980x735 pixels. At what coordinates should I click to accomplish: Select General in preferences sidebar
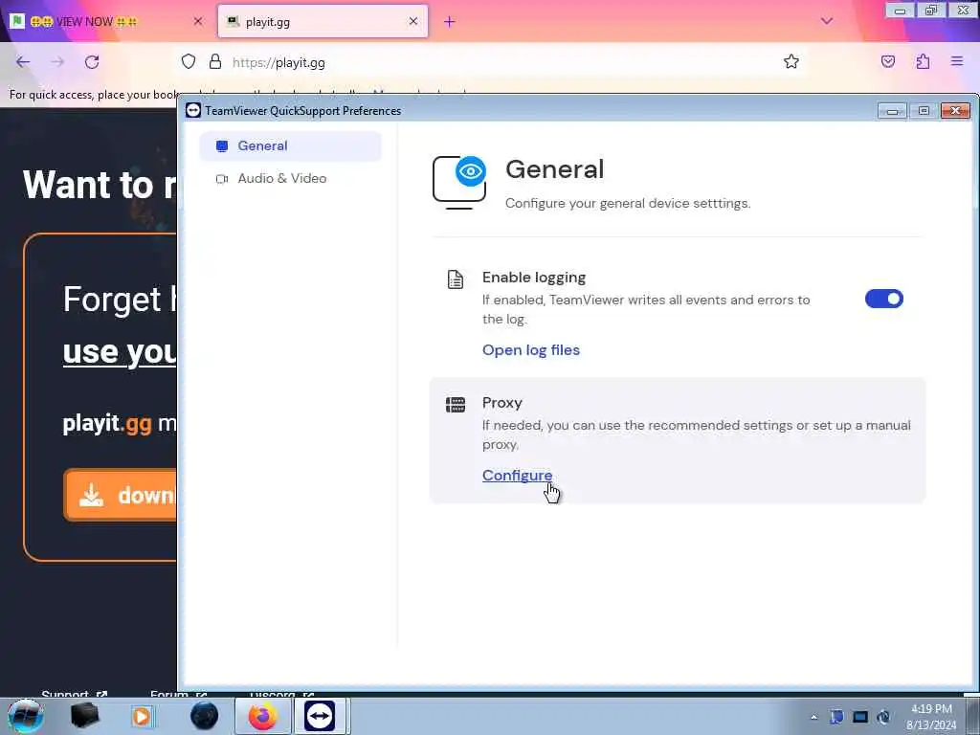coord(290,145)
